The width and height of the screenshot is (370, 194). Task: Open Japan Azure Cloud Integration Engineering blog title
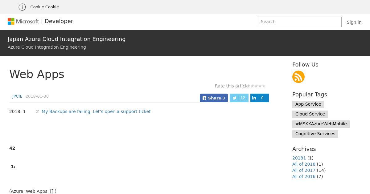click(x=67, y=39)
